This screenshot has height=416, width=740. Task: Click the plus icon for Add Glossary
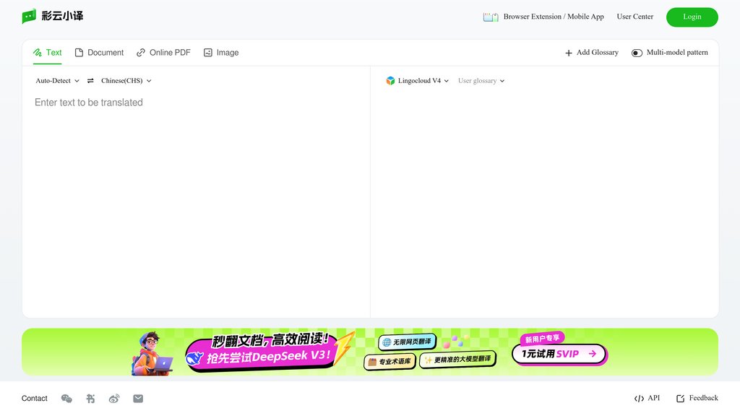(569, 53)
